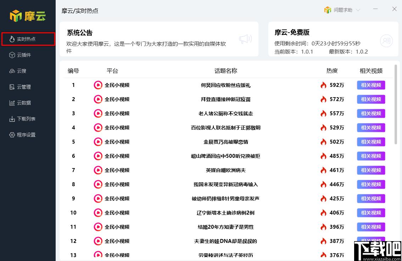Click the flame icon beside 529万

click(324, 127)
